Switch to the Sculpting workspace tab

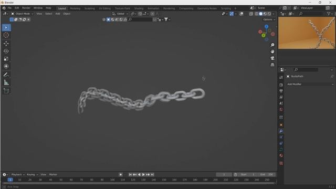tap(90, 8)
